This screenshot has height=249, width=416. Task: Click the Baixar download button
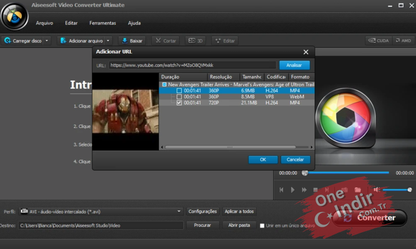(132, 41)
